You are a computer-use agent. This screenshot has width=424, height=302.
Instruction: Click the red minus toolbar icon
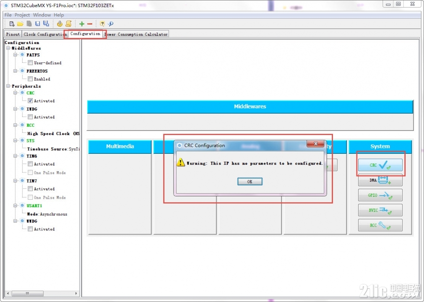(90, 24)
